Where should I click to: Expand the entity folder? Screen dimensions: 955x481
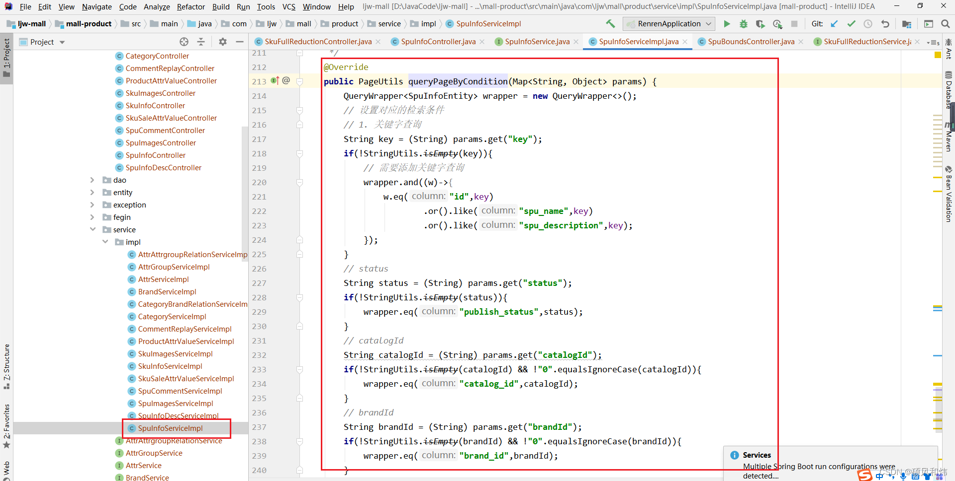tap(92, 192)
